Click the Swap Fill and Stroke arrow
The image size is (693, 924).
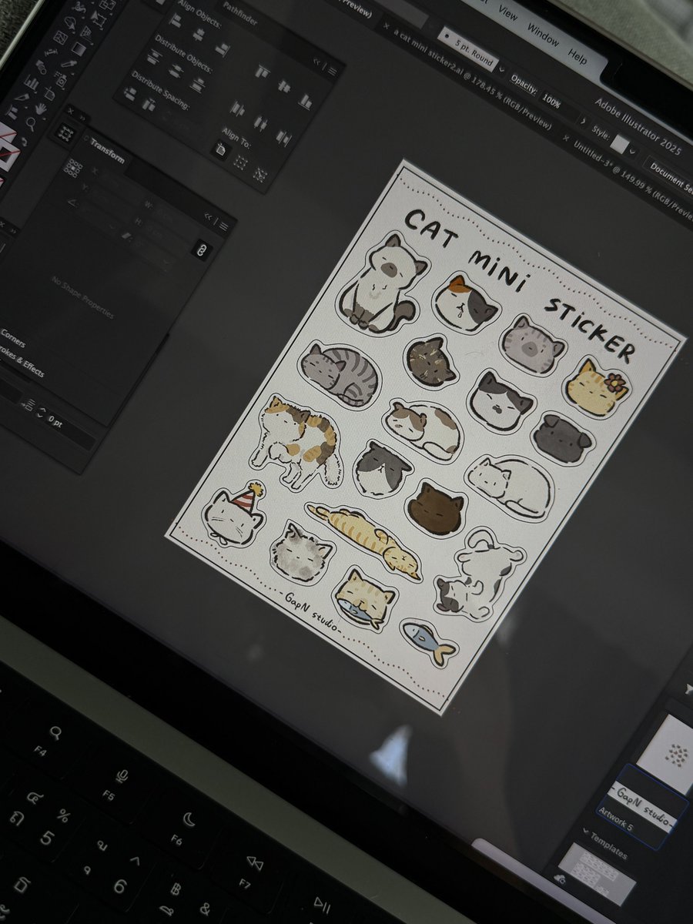24,141
